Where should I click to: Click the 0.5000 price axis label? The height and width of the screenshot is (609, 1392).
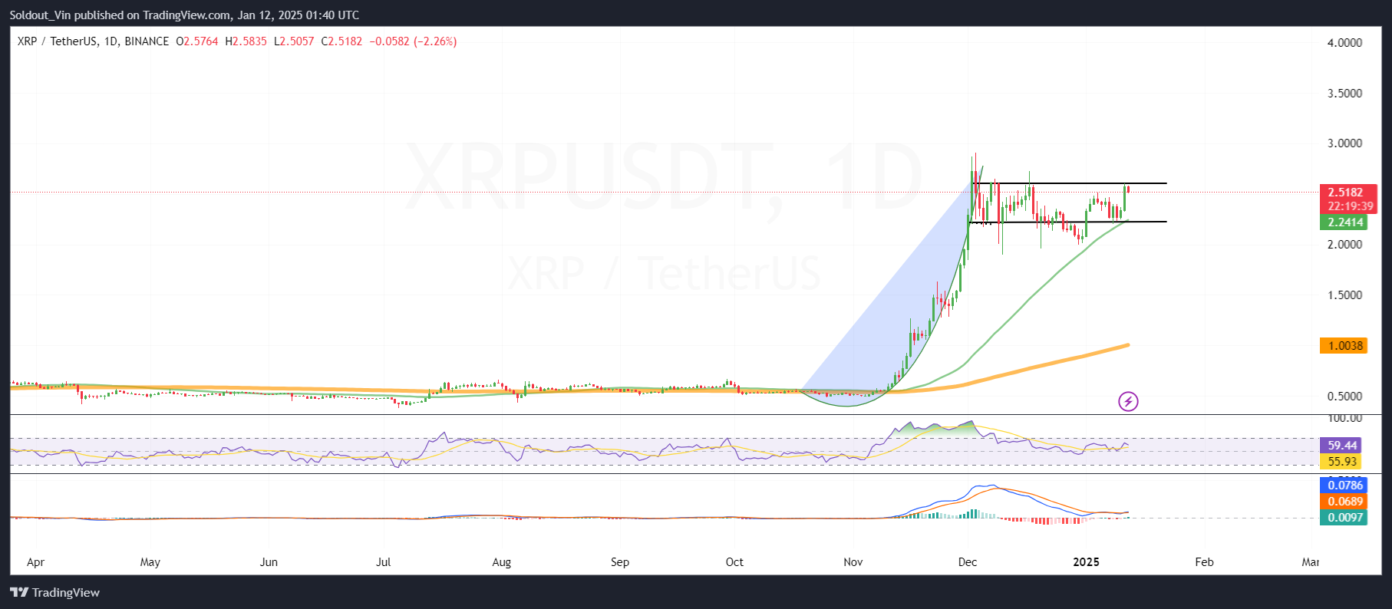pos(1344,397)
